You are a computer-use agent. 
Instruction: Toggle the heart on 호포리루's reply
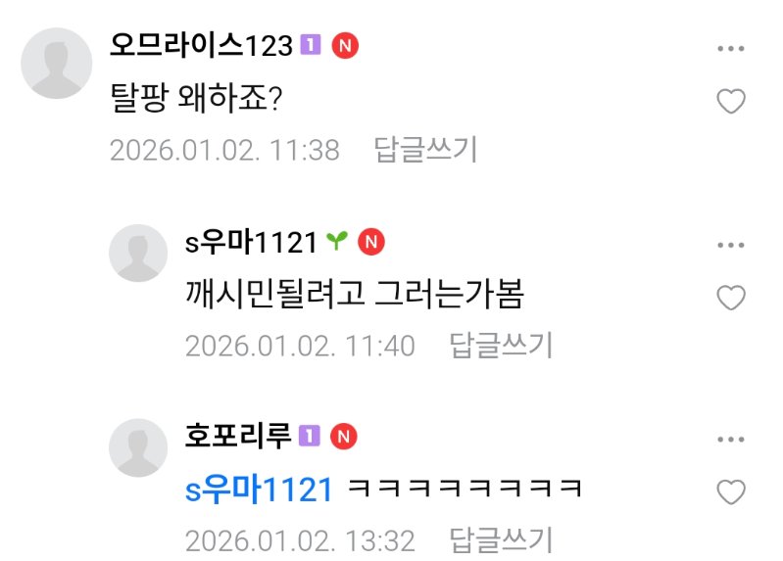730,491
